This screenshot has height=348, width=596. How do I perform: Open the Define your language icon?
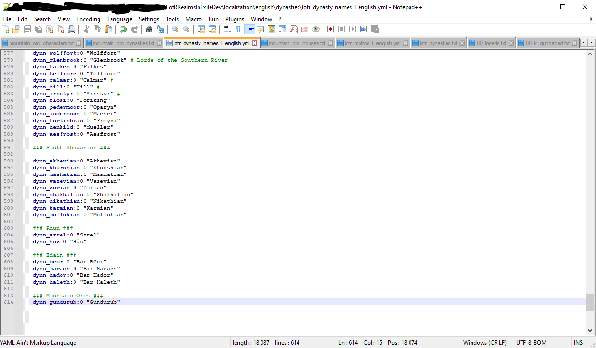point(261,29)
